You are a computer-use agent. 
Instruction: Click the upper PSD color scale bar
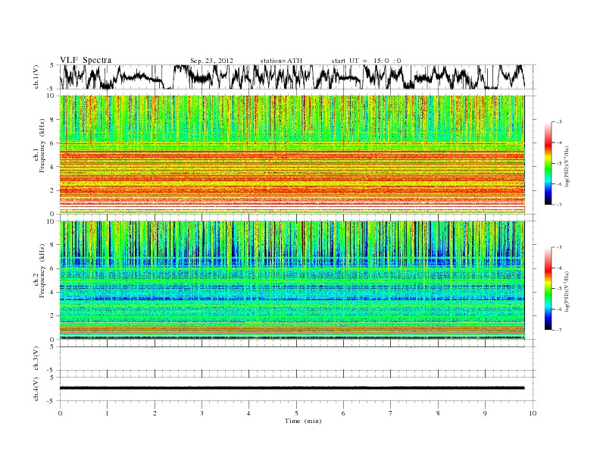click(x=548, y=163)
